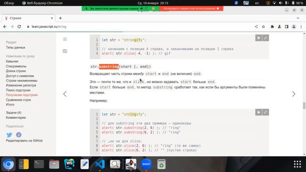The width and height of the screenshot is (306, 172).
Task: Run the substring code example
Action: coord(259,112)
